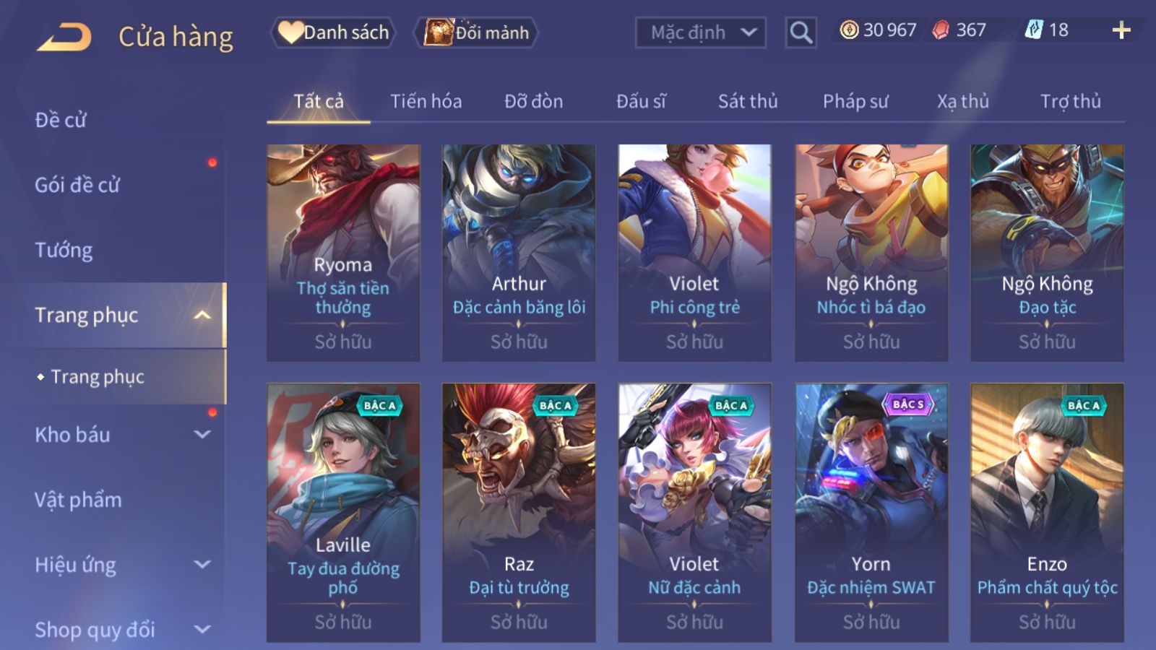The width and height of the screenshot is (1156, 650).
Task: Switch to the Sát thủ tab
Action: pyautogui.click(x=748, y=101)
